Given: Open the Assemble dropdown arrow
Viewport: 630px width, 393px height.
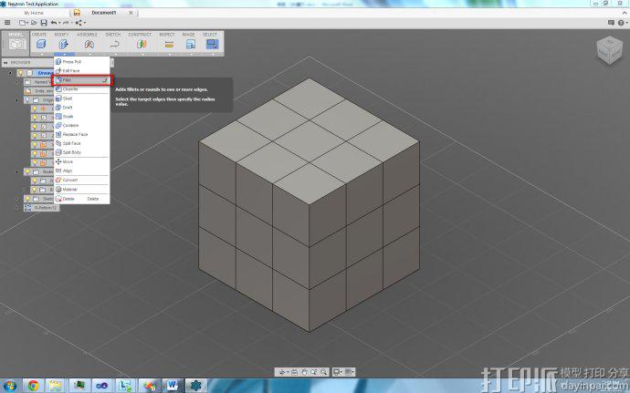Looking at the screenshot, I should point(89,54).
